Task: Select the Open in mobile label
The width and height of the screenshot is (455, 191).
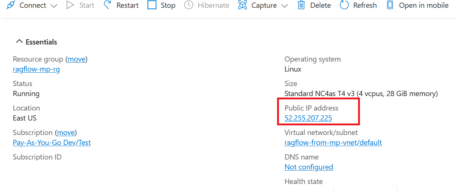Action: [424, 6]
